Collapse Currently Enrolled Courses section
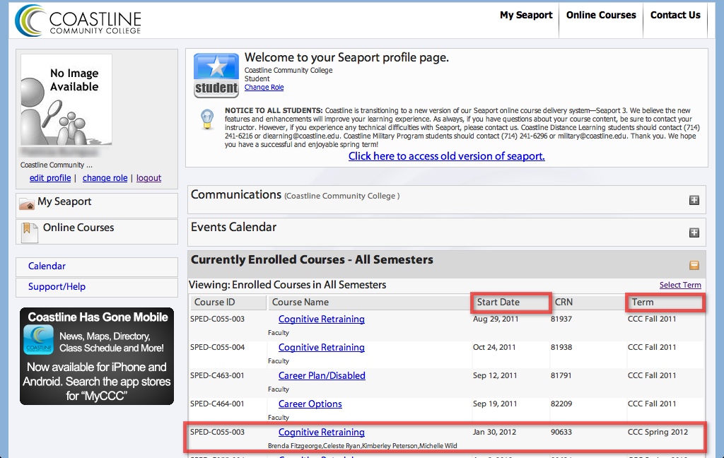724x458 pixels. pyautogui.click(x=694, y=265)
